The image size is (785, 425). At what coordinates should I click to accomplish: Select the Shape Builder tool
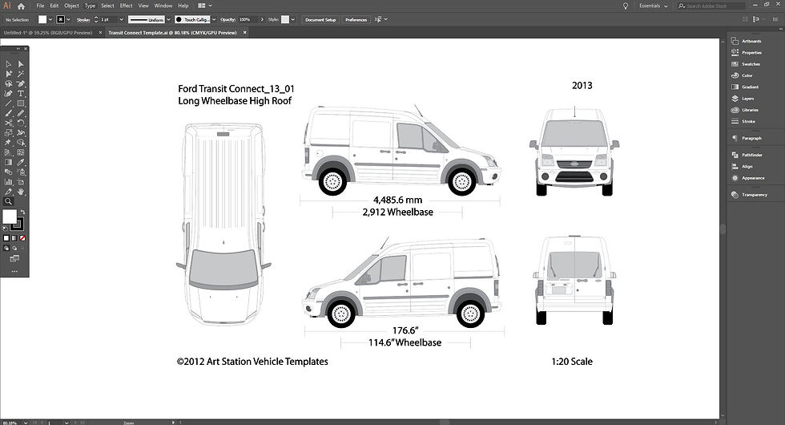click(x=21, y=143)
